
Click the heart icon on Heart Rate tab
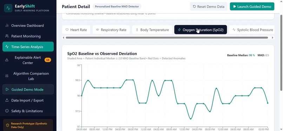pyautogui.click(x=67, y=30)
